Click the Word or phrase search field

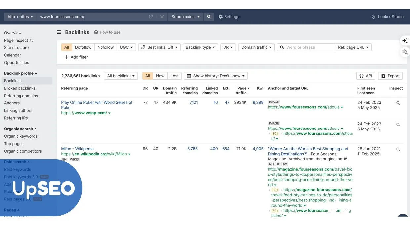point(306,47)
